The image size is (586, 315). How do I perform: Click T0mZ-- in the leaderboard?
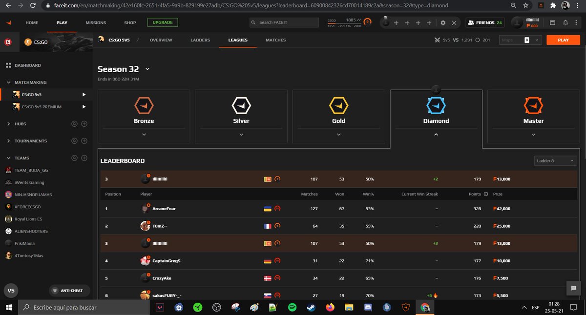click(160, 226)
